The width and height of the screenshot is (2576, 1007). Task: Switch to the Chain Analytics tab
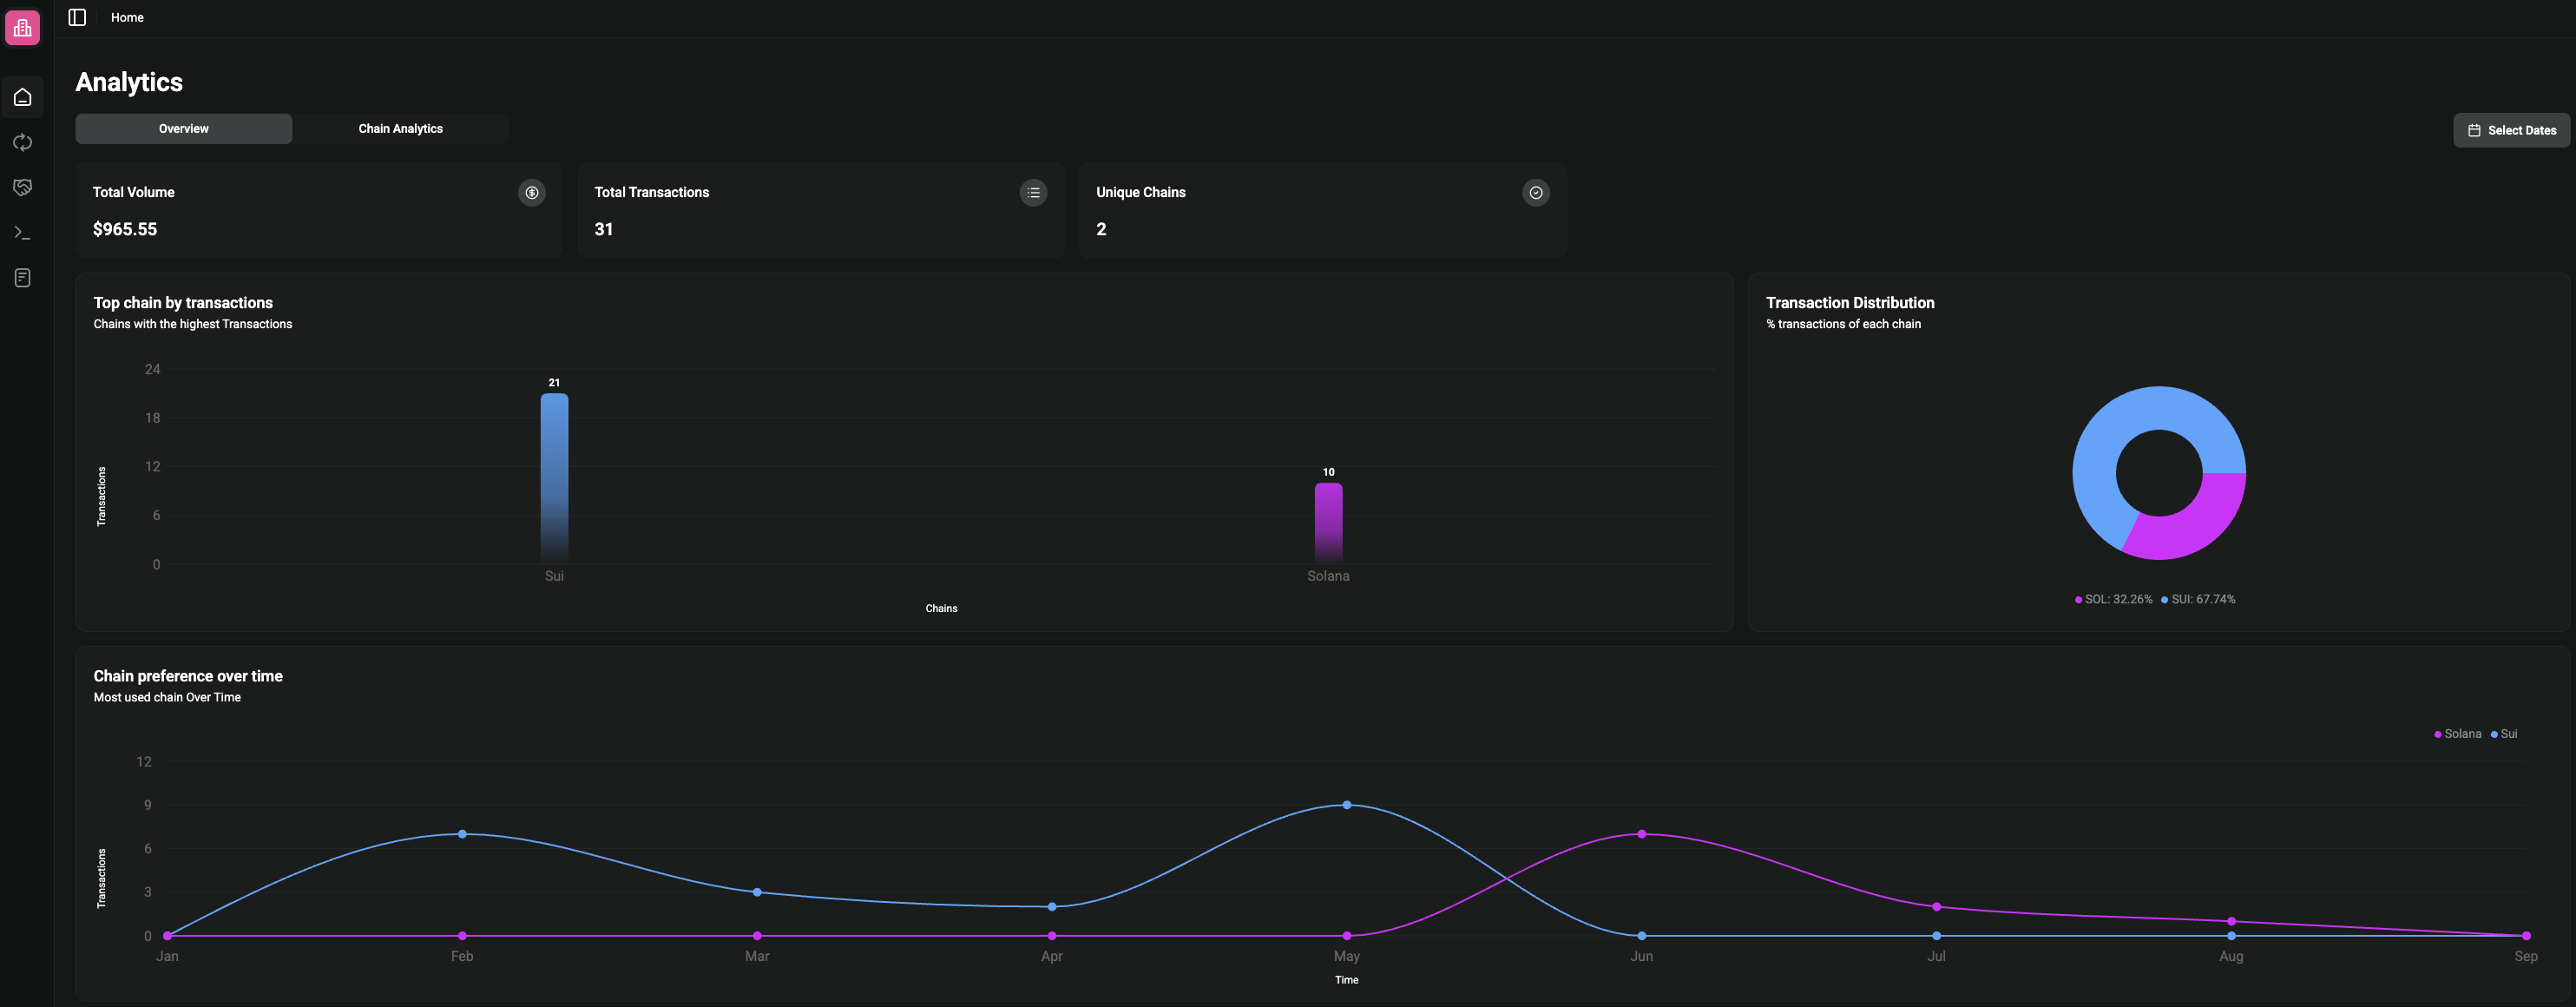[x=400, y=129]
